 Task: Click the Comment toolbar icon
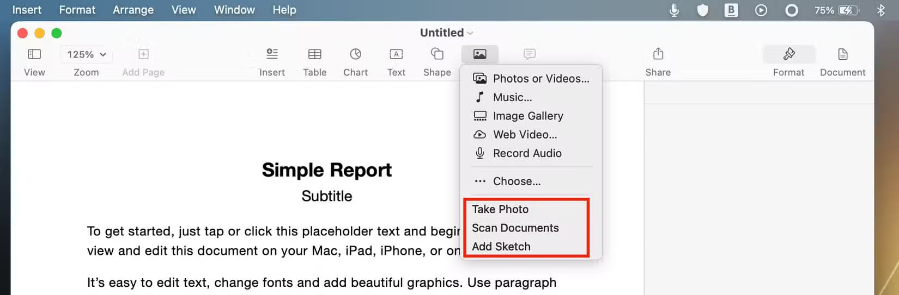pyautogui.click(x=530, y=54)
